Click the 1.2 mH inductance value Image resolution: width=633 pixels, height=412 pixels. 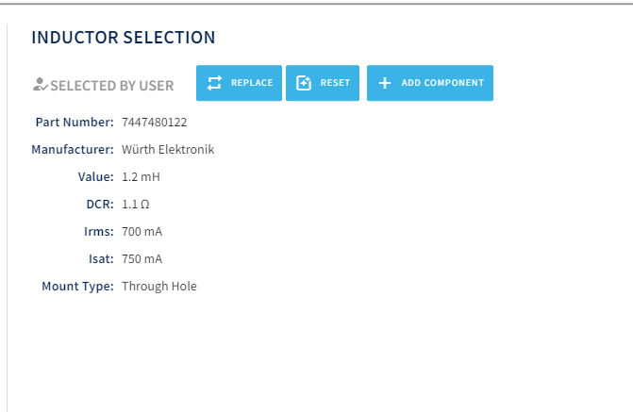142,177
